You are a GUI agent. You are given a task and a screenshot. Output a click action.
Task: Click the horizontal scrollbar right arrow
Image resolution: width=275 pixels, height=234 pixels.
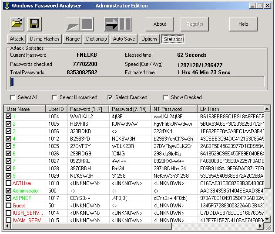[x=260, y=226]
